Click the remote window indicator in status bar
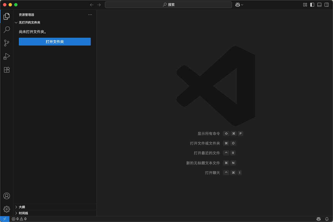Screen dimensions: 333x222 click(5, 219)
